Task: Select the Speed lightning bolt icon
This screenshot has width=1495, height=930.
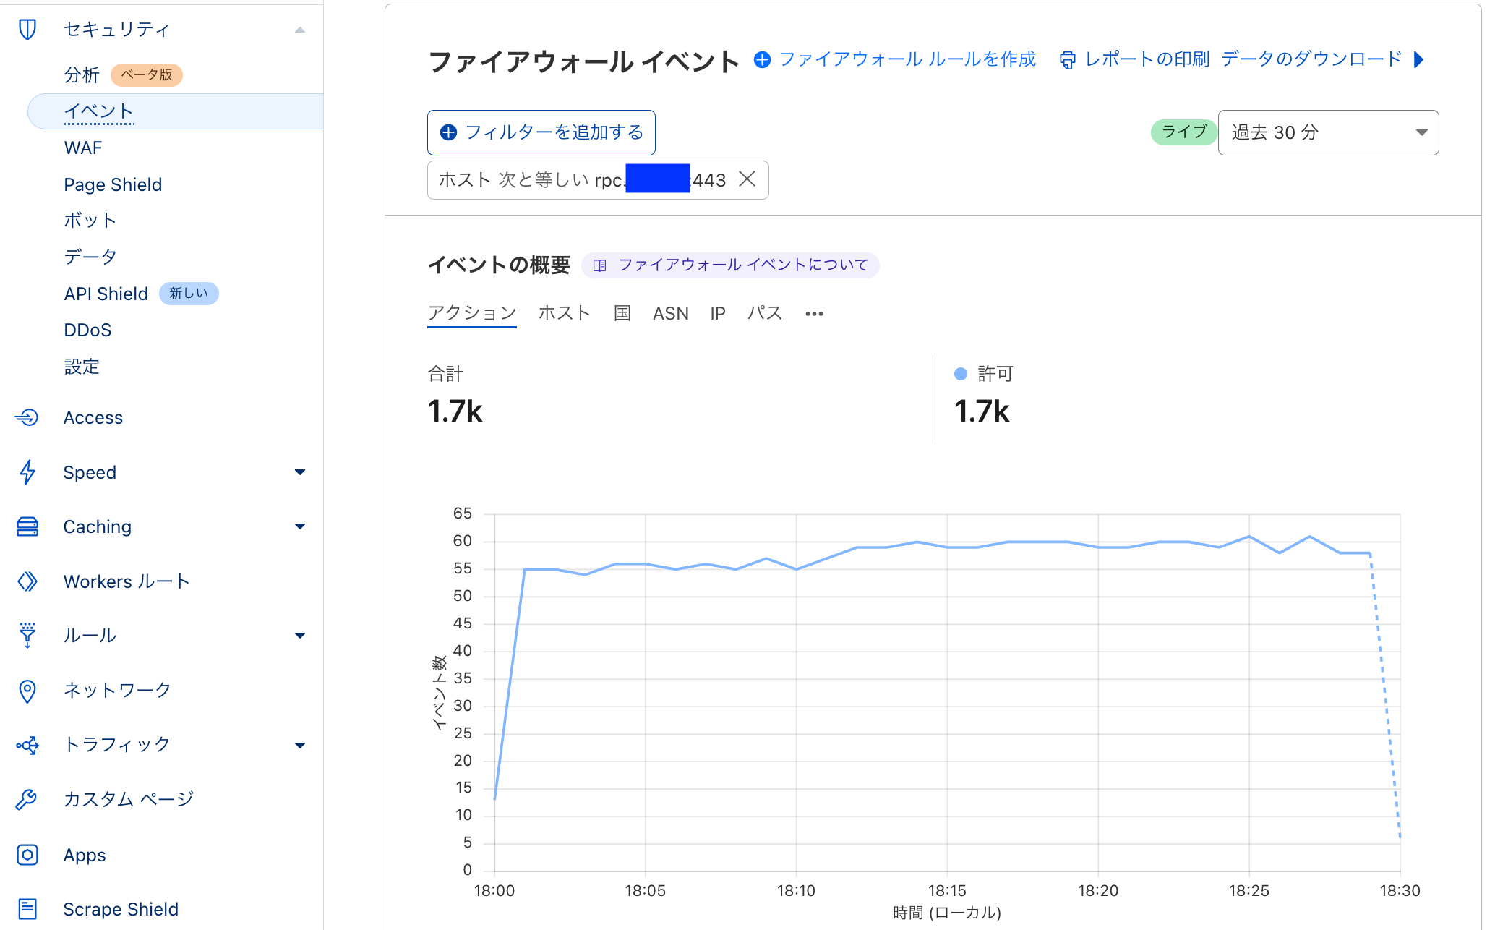Action: pos(27,472)
